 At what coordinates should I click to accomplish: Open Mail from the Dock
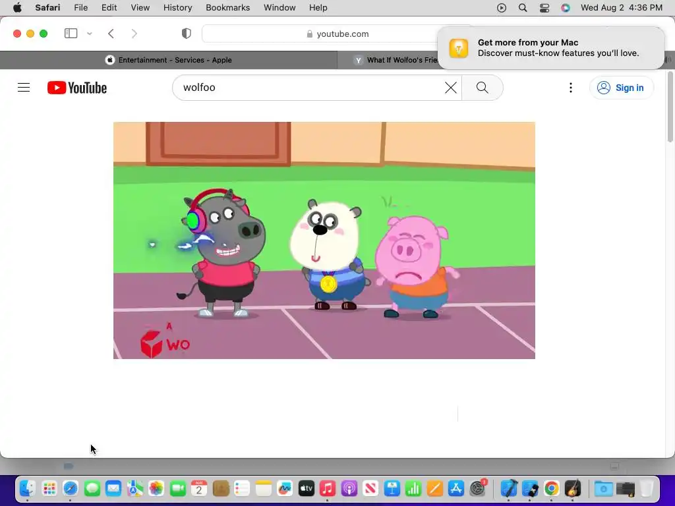coord(113,488)
